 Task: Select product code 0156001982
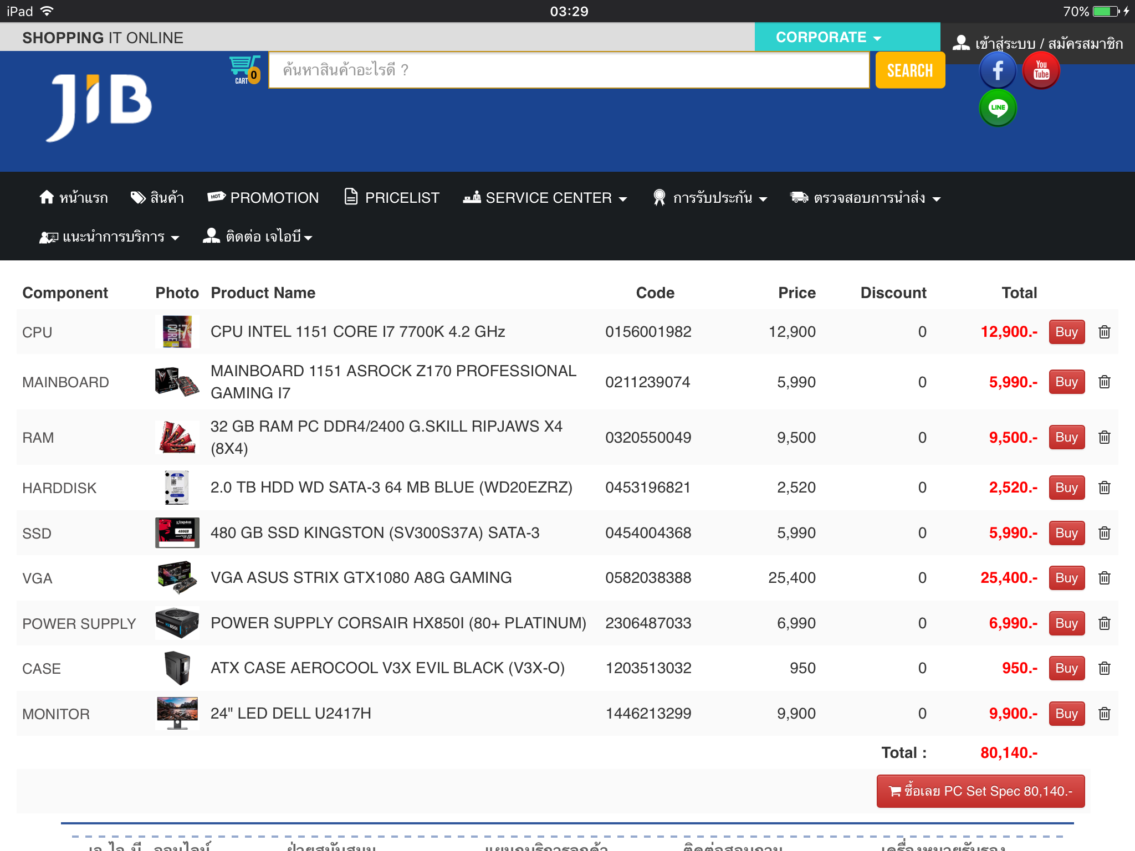click(648, 332)
